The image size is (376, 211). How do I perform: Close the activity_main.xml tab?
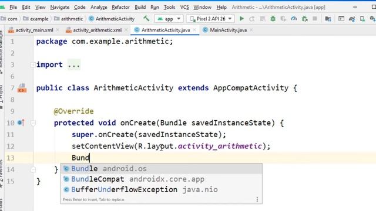coord(58,30)
